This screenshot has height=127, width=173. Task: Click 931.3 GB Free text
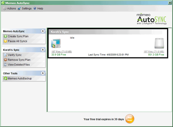(x=156, y=55)
